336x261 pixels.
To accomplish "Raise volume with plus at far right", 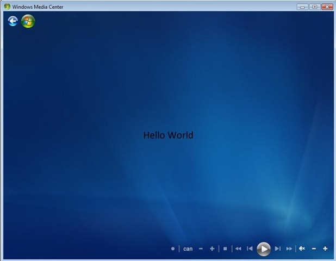I will (x=325, y=248).
